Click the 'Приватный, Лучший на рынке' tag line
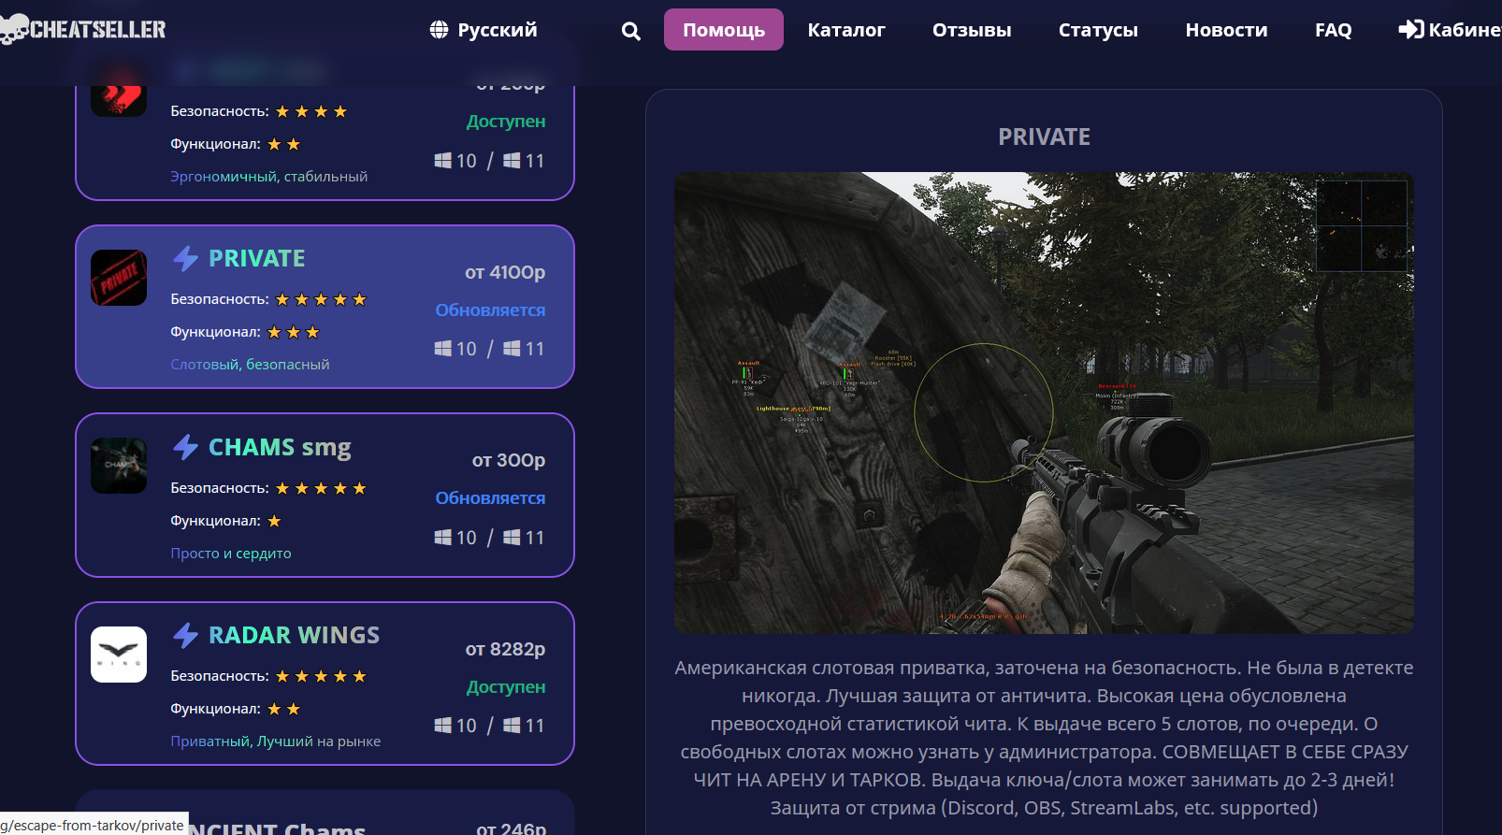Image resolution: width=1502 pixels, height=835 pixels. point(275,741)
